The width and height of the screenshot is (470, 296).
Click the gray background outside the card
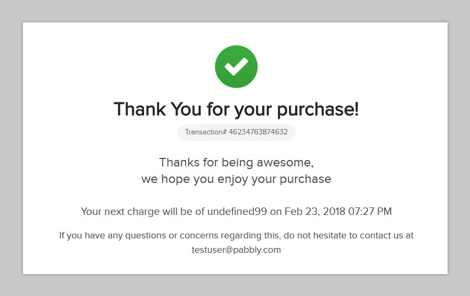(11, 149)
